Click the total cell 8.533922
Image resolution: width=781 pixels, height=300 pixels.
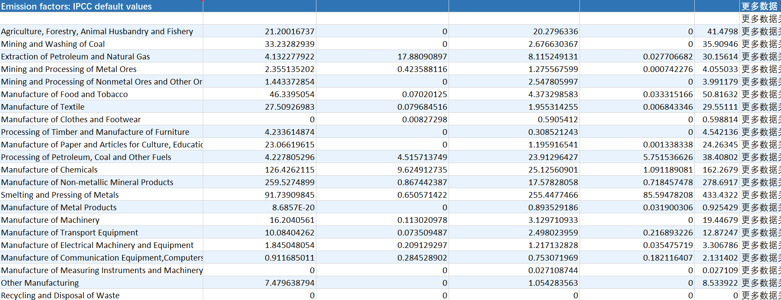tap(717, 283)
